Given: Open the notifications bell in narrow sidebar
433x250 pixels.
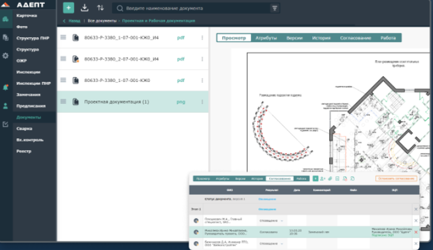Looking at the screenshot, I should click(x=6, y=87).
